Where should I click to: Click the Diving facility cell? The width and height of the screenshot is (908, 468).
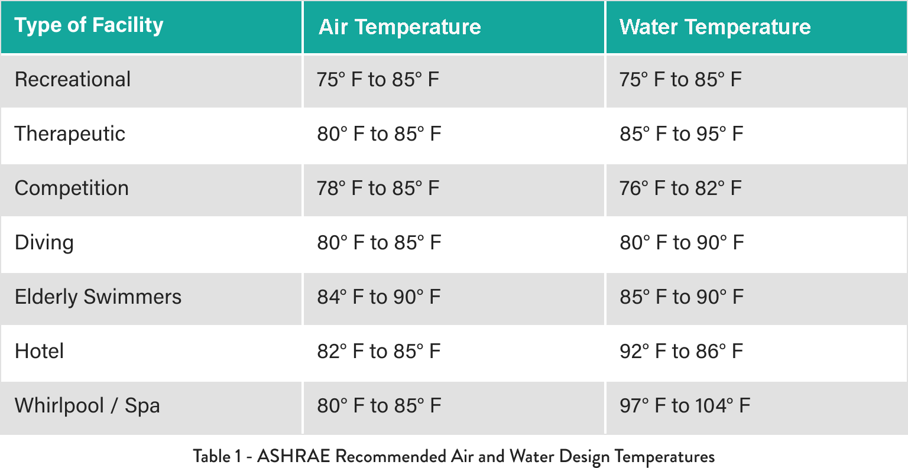[44, 243]
